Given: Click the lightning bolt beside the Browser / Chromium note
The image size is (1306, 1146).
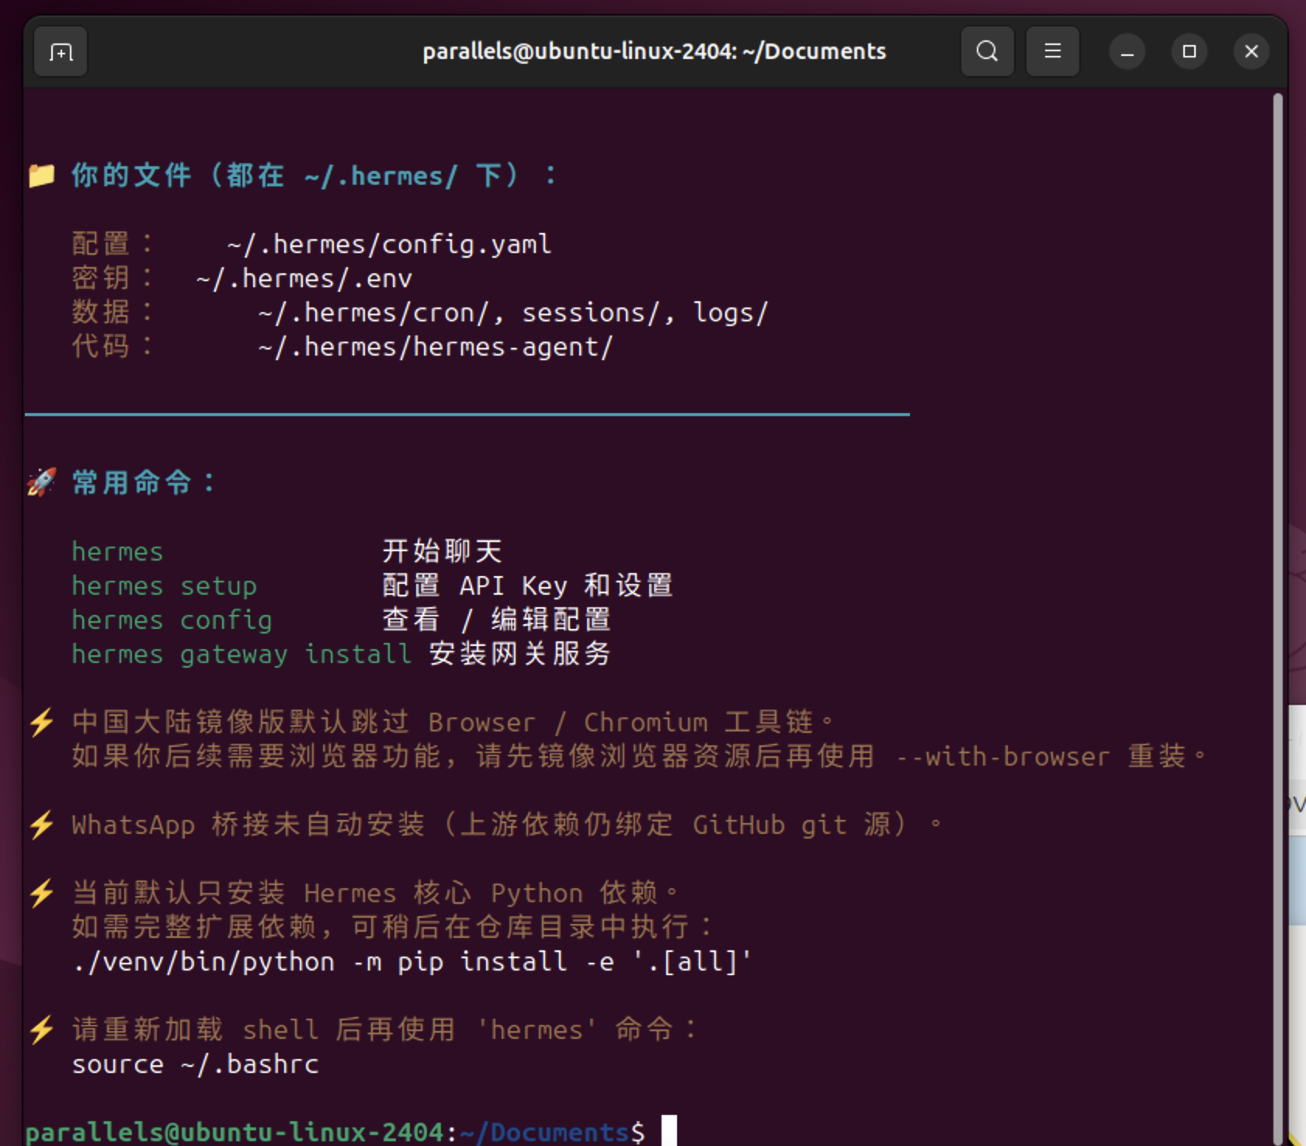Looking at the screenshot, I should (42, 722).
